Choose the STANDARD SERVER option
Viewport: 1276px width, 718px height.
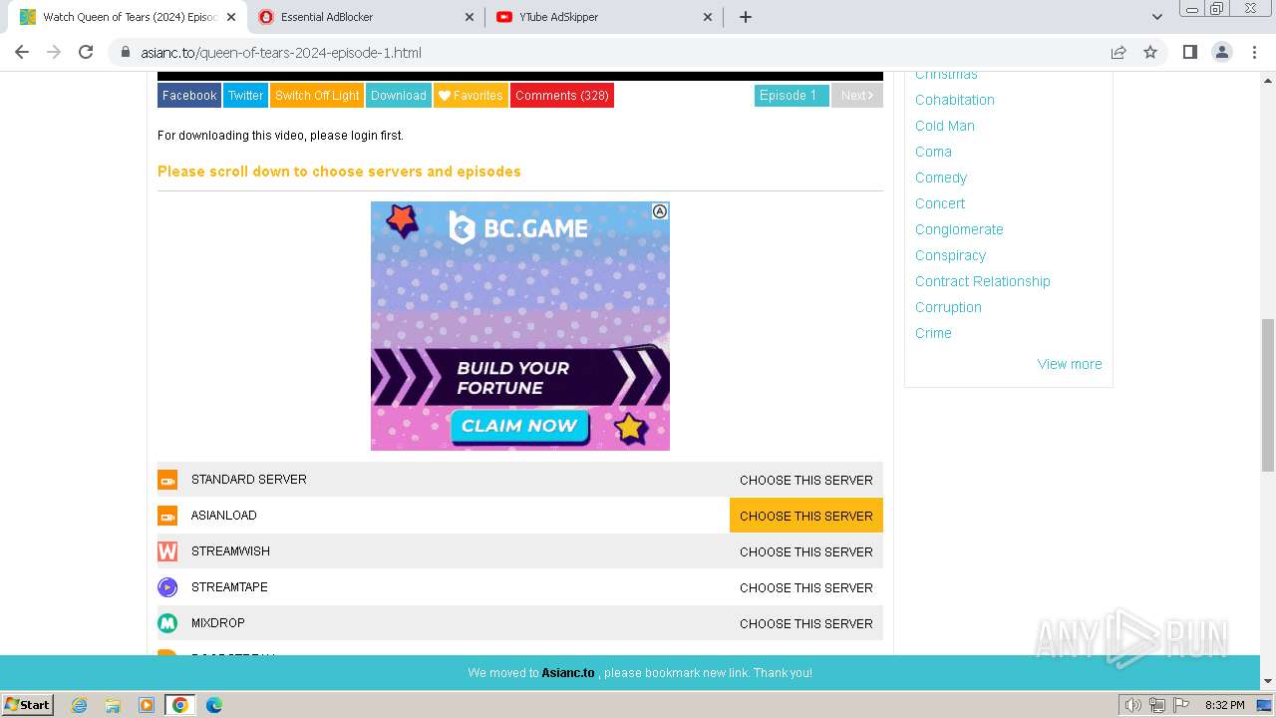click(x=806, y=480)
